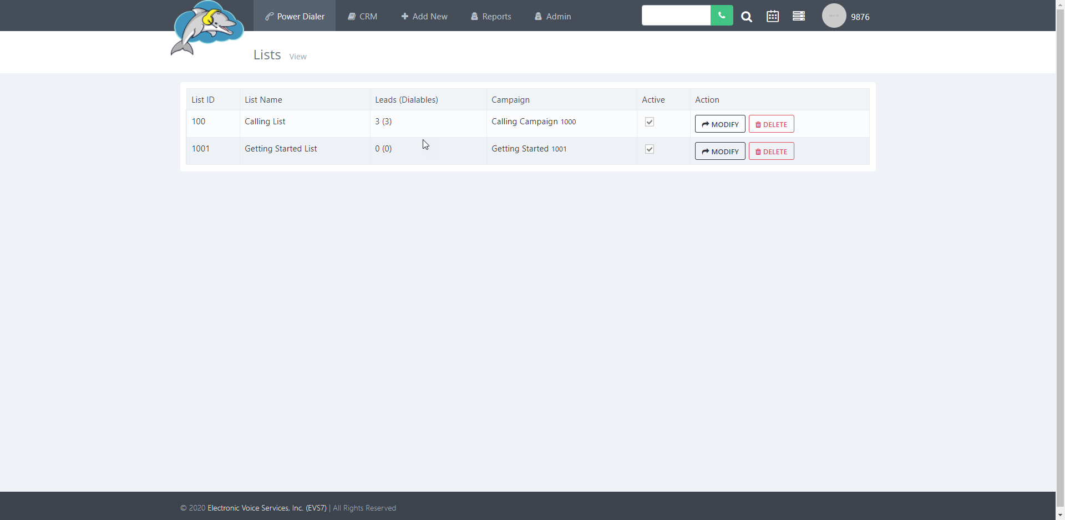The width and height of the screenshot is (1065, 520).
Task: Click the Lists page heading
Action: (x=267, y=55)
